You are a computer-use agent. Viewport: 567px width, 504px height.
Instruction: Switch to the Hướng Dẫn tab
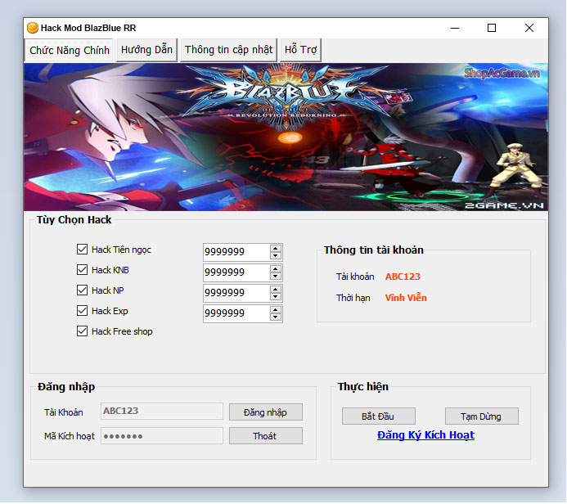coord(146,50)
